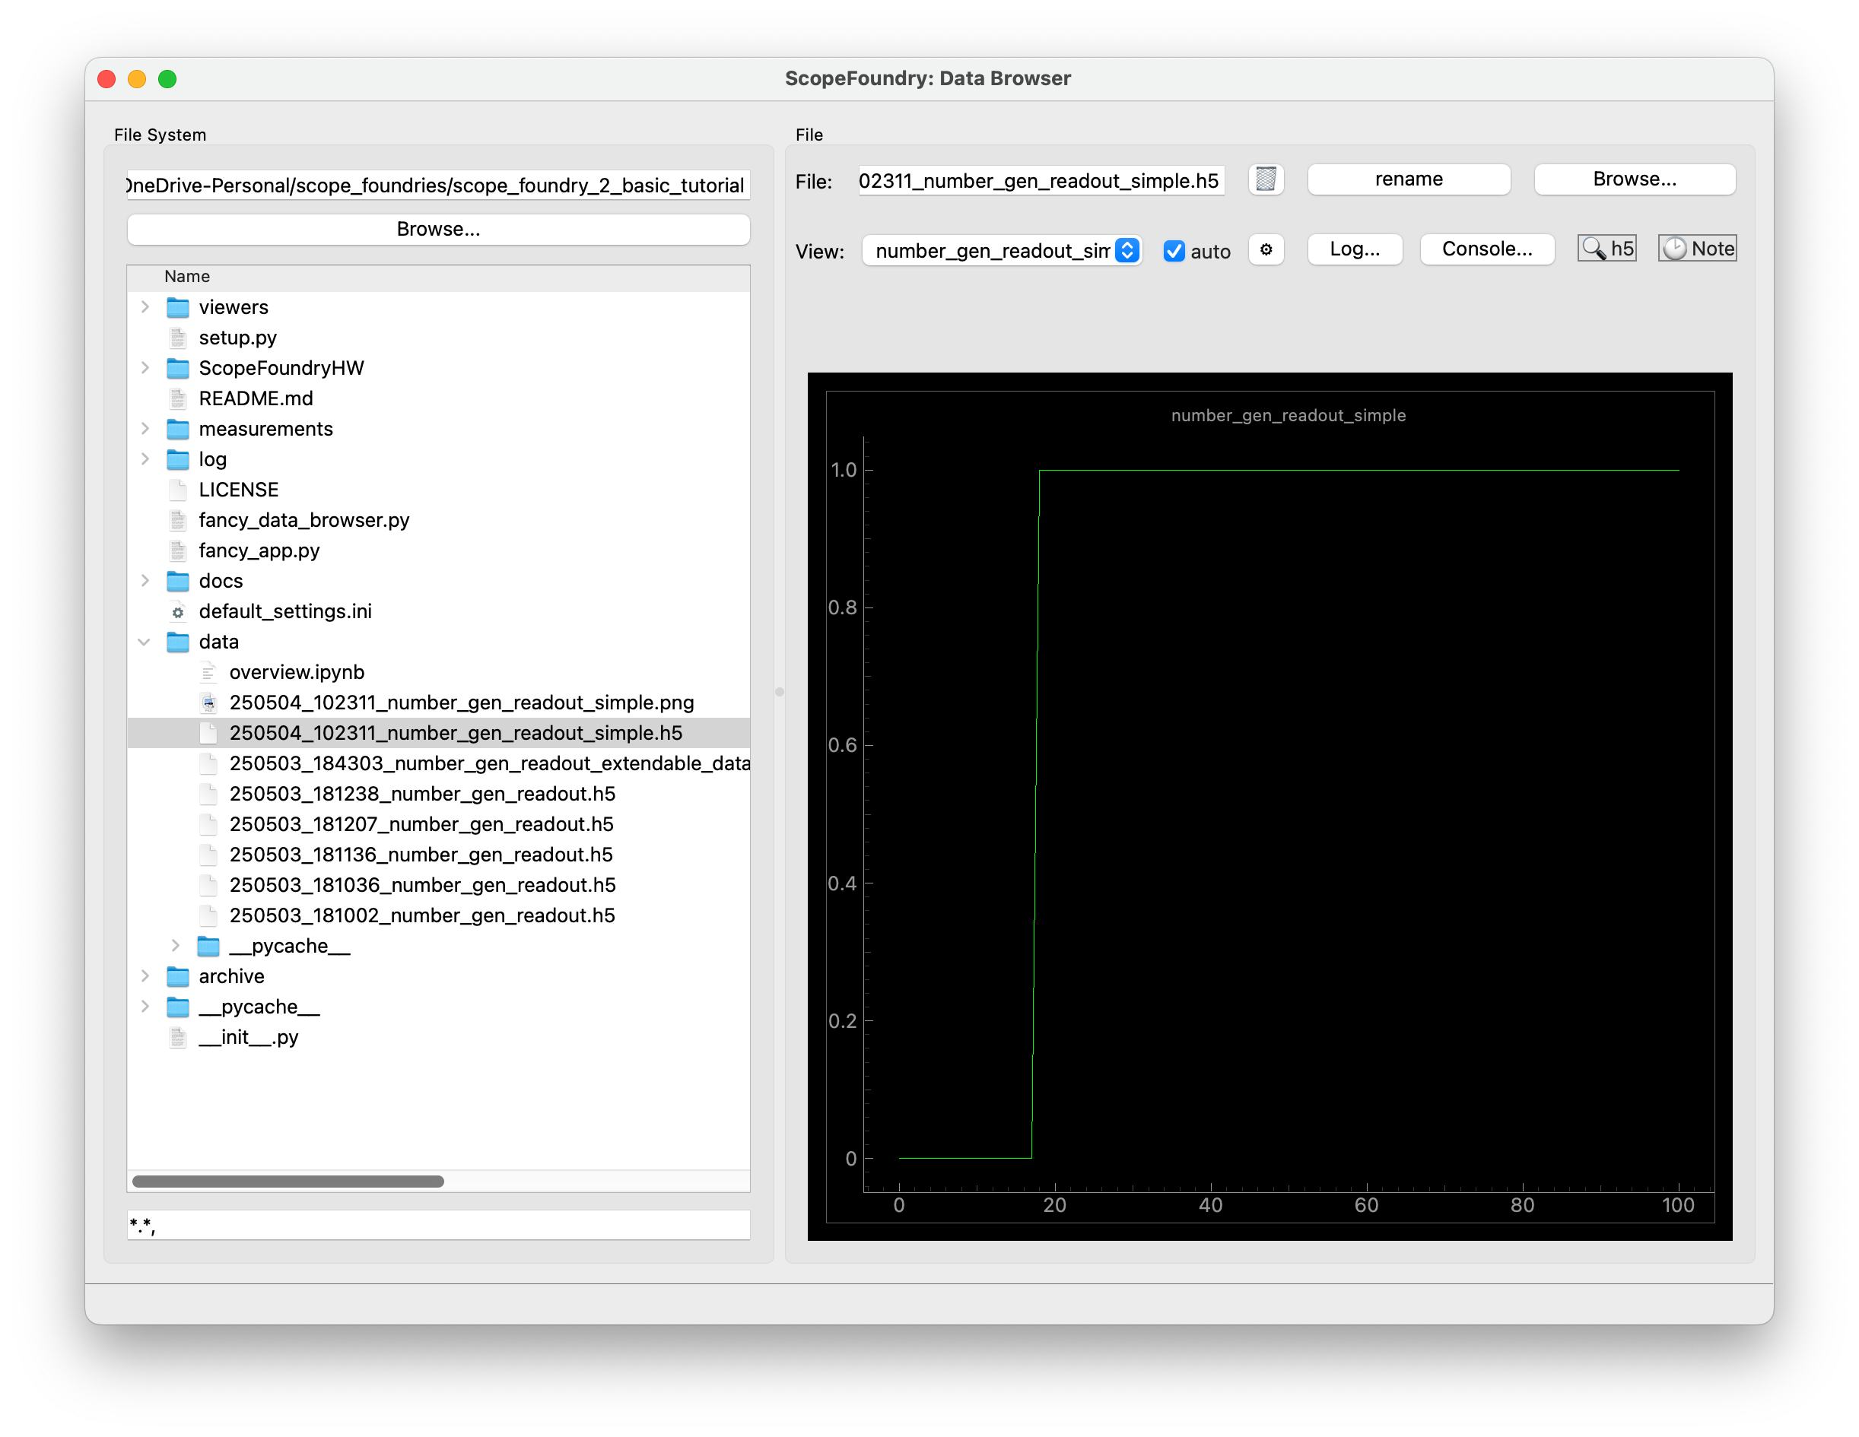
Task: Open the viewer settings gear button
Action: pos(1266,249)
